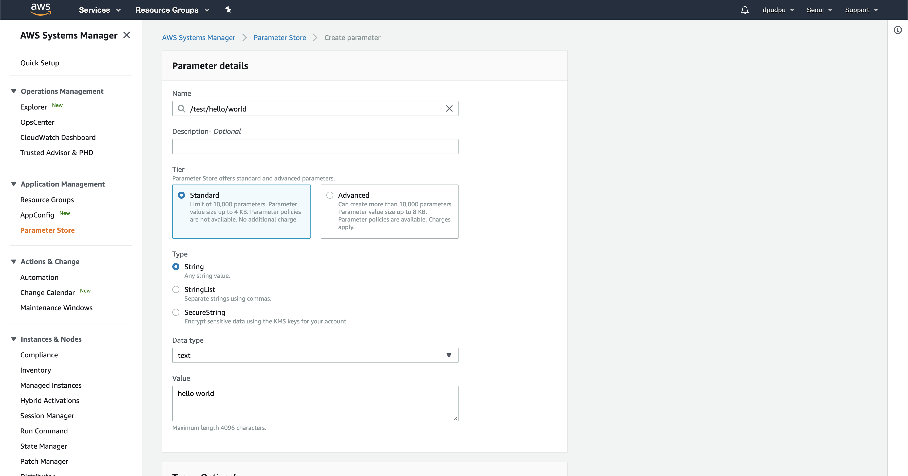This screenshot has width=908, height=476.
Task: Open the notifications bell icon
Action: point(744,10)
